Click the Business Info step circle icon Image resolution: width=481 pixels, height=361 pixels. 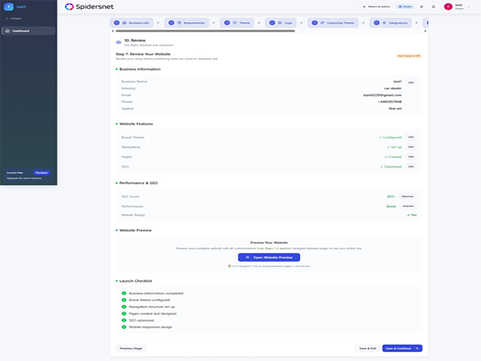click(116, 23)
